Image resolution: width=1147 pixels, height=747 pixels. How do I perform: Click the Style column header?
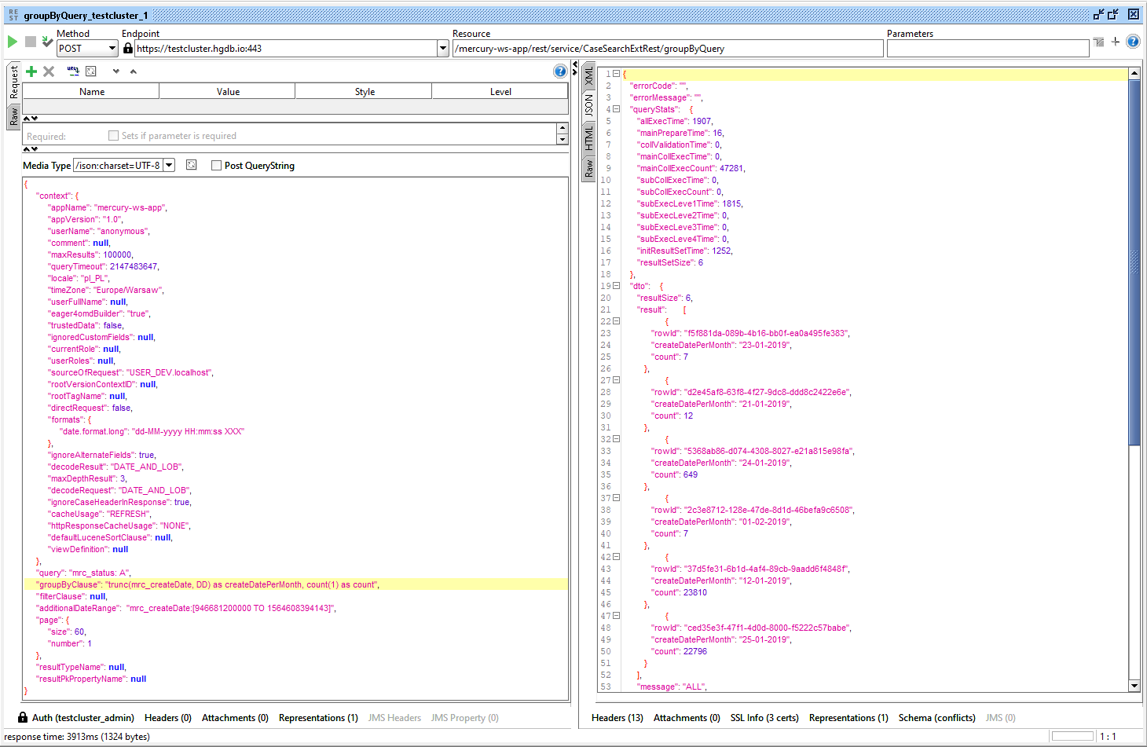365,92
